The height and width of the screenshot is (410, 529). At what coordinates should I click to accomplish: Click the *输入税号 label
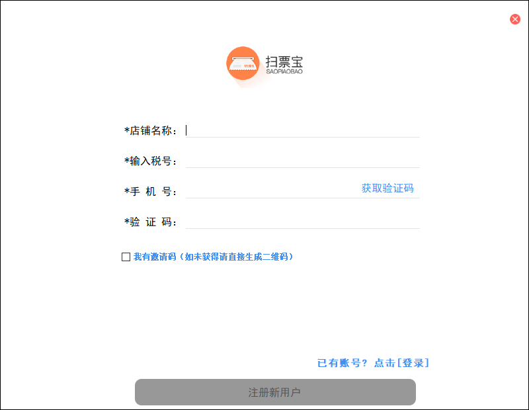[151, 161]
